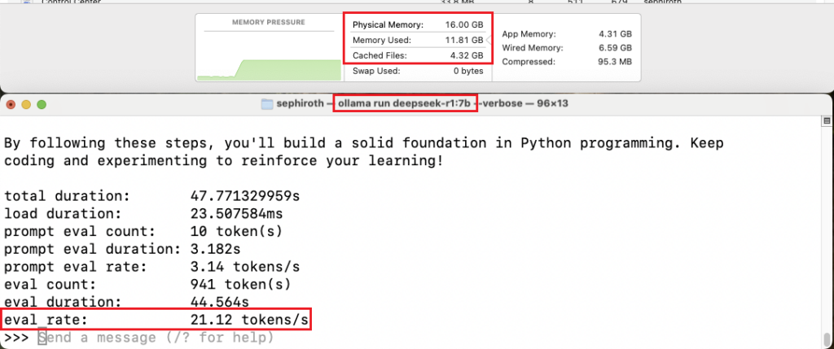Click the Terminal scrollbar thumb near the bottom
The width and height of the screenshot is (834, 349).
827,339
